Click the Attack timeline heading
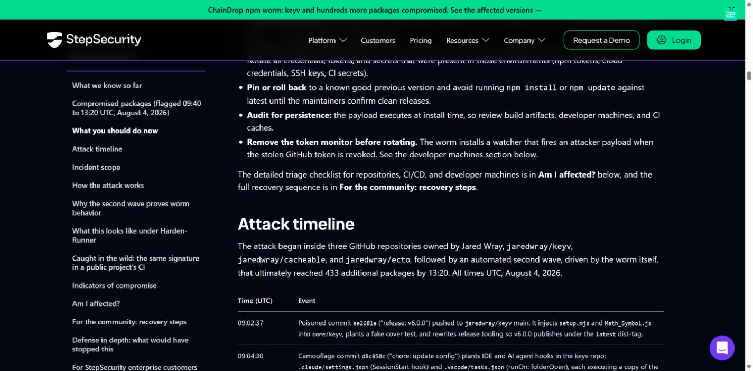This screenshot has height=371, width=753. point(296,224)
